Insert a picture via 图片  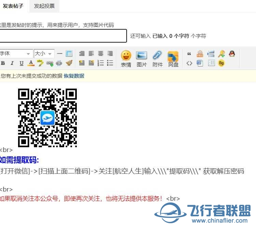click(142, 59)
